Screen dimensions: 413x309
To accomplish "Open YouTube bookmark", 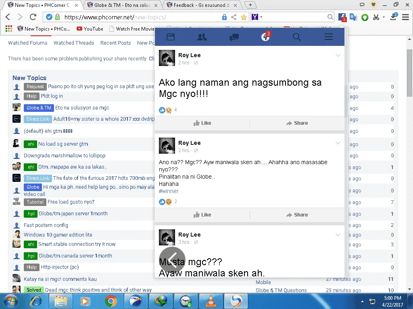I will [90, 29].
